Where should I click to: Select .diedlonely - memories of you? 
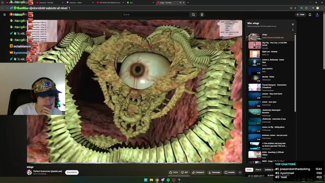pyautogui.click(x=270, y=121)
